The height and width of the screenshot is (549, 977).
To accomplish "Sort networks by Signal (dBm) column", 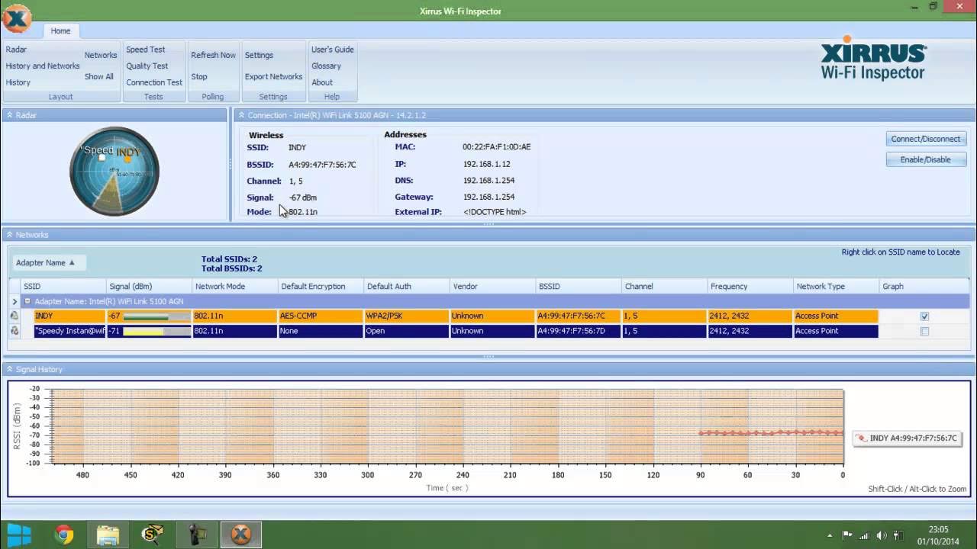I will [149, 287].
